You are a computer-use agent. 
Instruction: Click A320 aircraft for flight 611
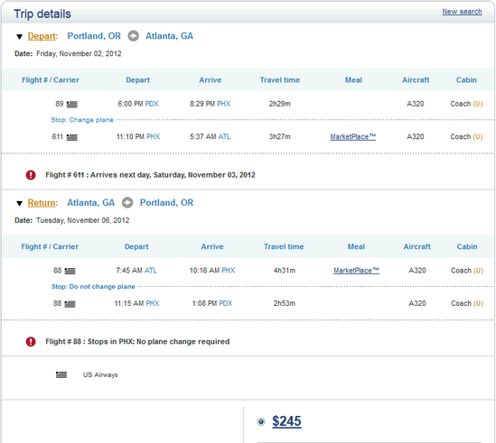pyautogui.click(x=416, y=136)
